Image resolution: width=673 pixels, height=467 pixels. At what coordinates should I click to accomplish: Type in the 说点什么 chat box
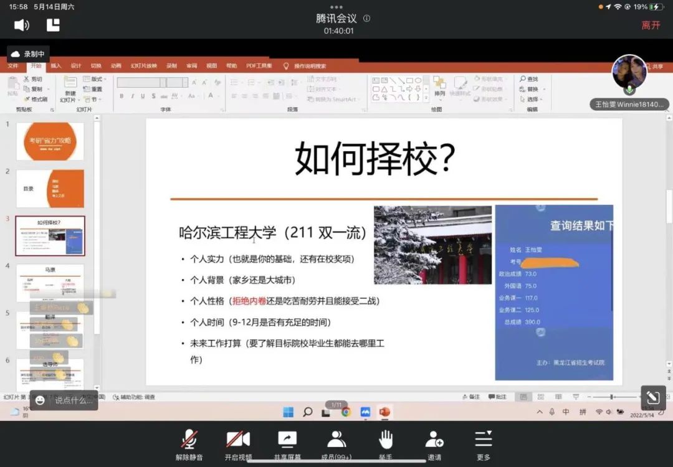tap(73, 400)
